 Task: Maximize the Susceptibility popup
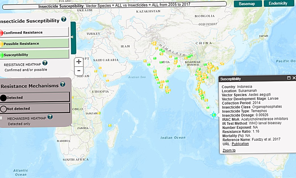point(289,78)
